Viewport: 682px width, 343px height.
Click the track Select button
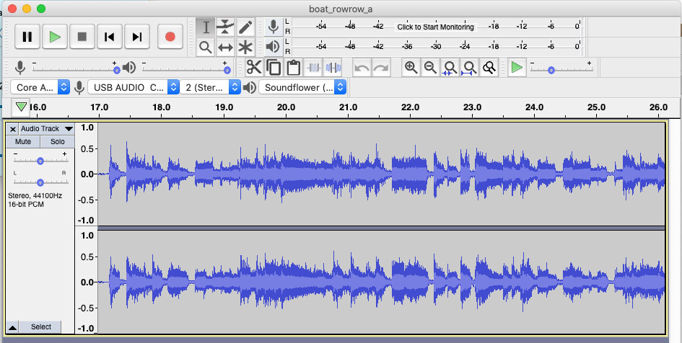click(x=41, y=326)
